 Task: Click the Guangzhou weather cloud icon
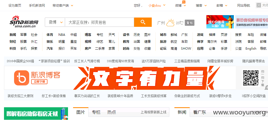point(170,23)
